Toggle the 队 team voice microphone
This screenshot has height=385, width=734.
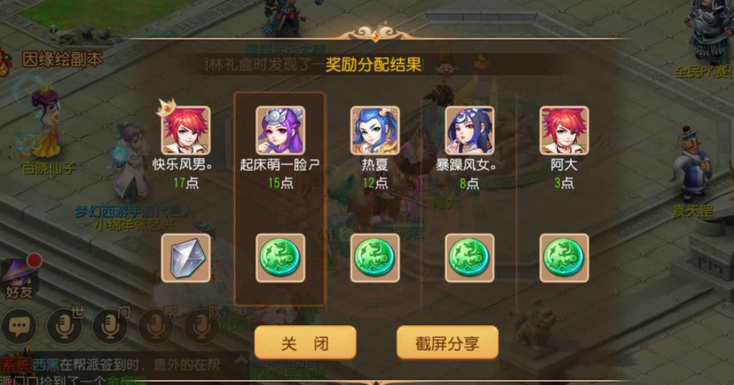[x=202, y=325]
